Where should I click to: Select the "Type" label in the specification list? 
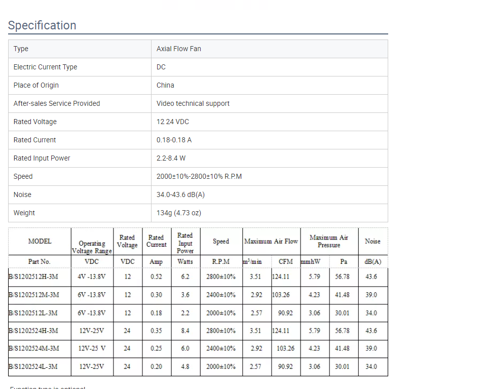tap(21, 49)
